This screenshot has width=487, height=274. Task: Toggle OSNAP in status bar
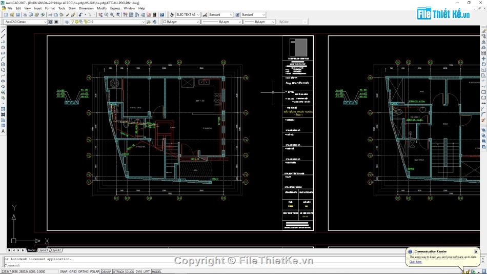106,271
